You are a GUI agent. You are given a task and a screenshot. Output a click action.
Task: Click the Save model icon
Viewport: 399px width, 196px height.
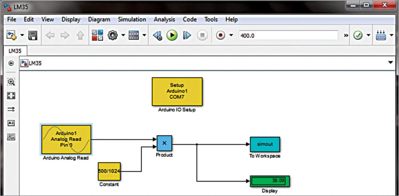pyautogui.click(x=33, y=35)
